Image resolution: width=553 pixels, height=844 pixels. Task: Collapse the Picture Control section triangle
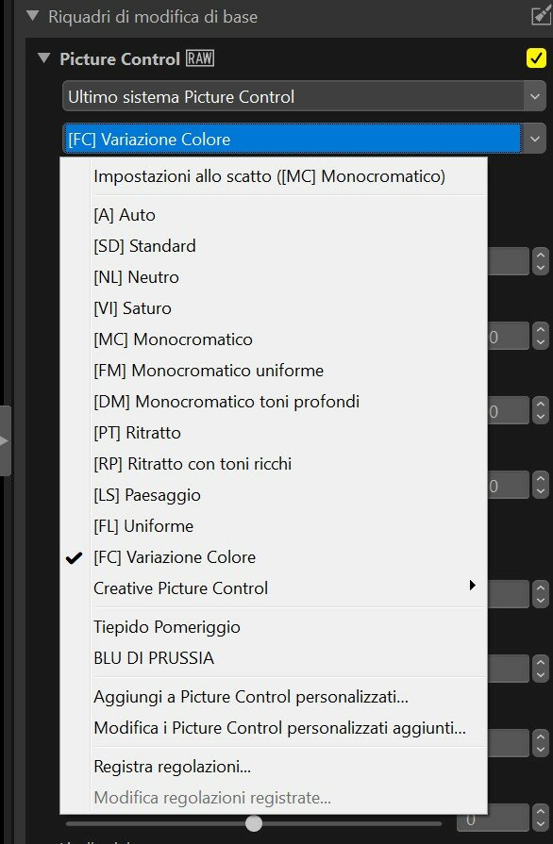[44, 58]
